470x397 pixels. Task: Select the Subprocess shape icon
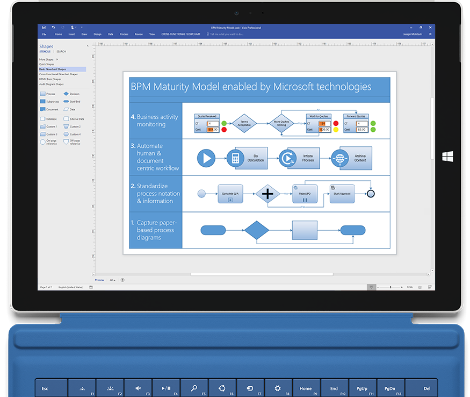[42, 102]
